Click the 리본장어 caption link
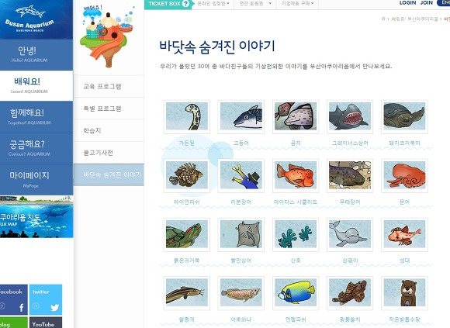This screenshot has width=450, height=328. (x=241, y=202)
